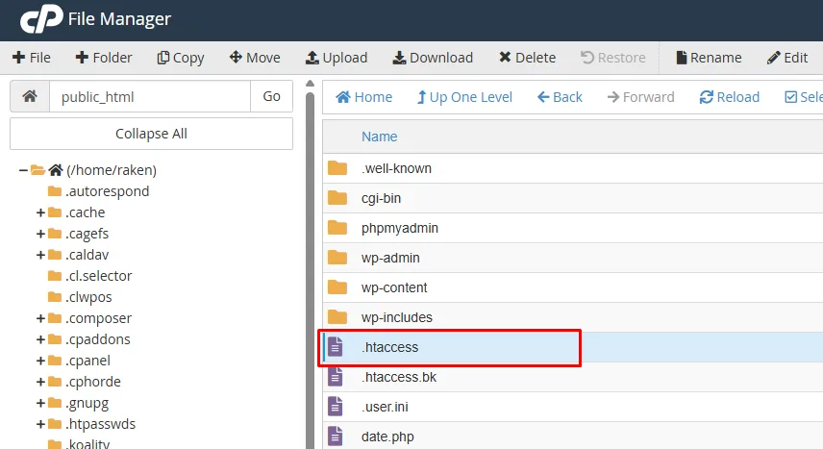This screenshot has width=823, height=449.
Task: Click the Edit pencil button
Action: click(x=786, y=58)
